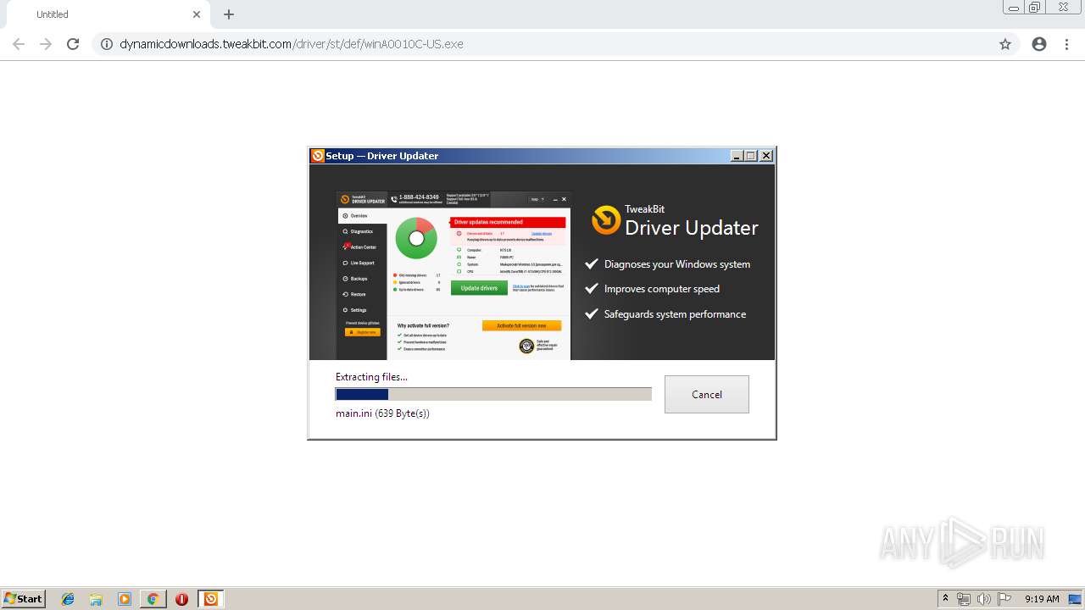Click checkmark beside 'Diagnoses your Windows system'

(x=592, y=264)
